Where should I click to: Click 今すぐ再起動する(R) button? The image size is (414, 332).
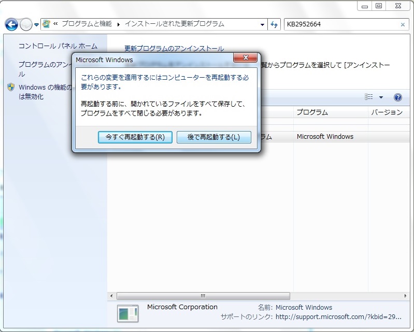[x=135, y=137]
